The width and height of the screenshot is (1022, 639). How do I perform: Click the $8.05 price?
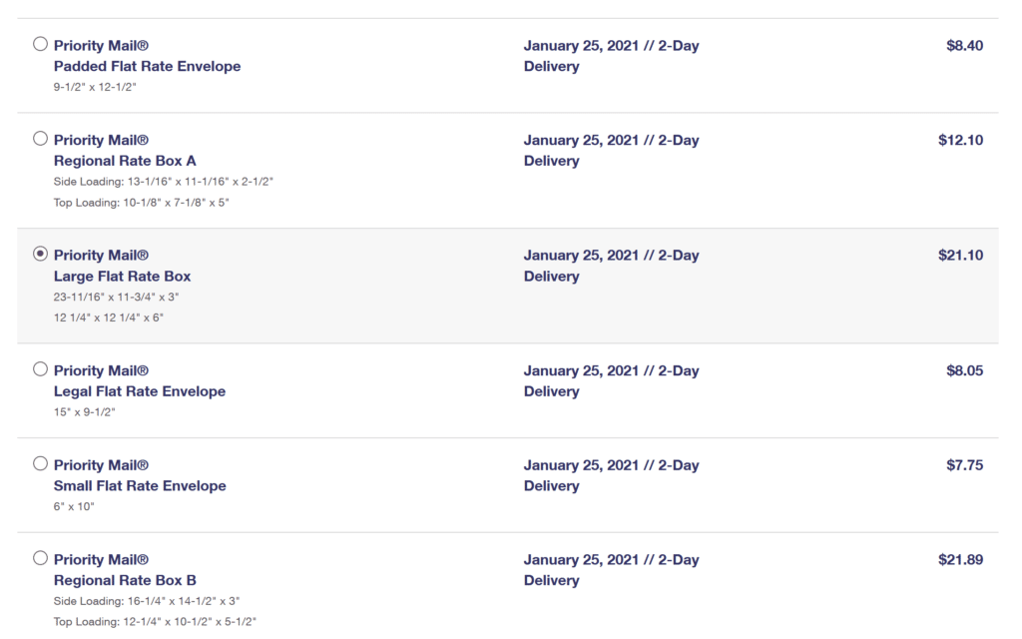click(x=965, y=370)
